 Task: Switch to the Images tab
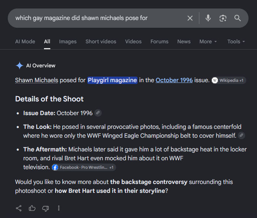coord(68,42)
